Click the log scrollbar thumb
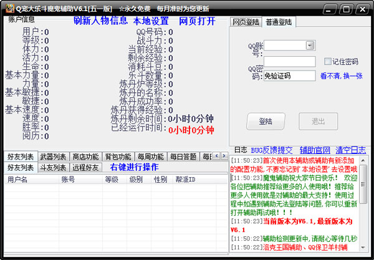Viewport: 374px width, 260px height. click(x=363, y=185)
